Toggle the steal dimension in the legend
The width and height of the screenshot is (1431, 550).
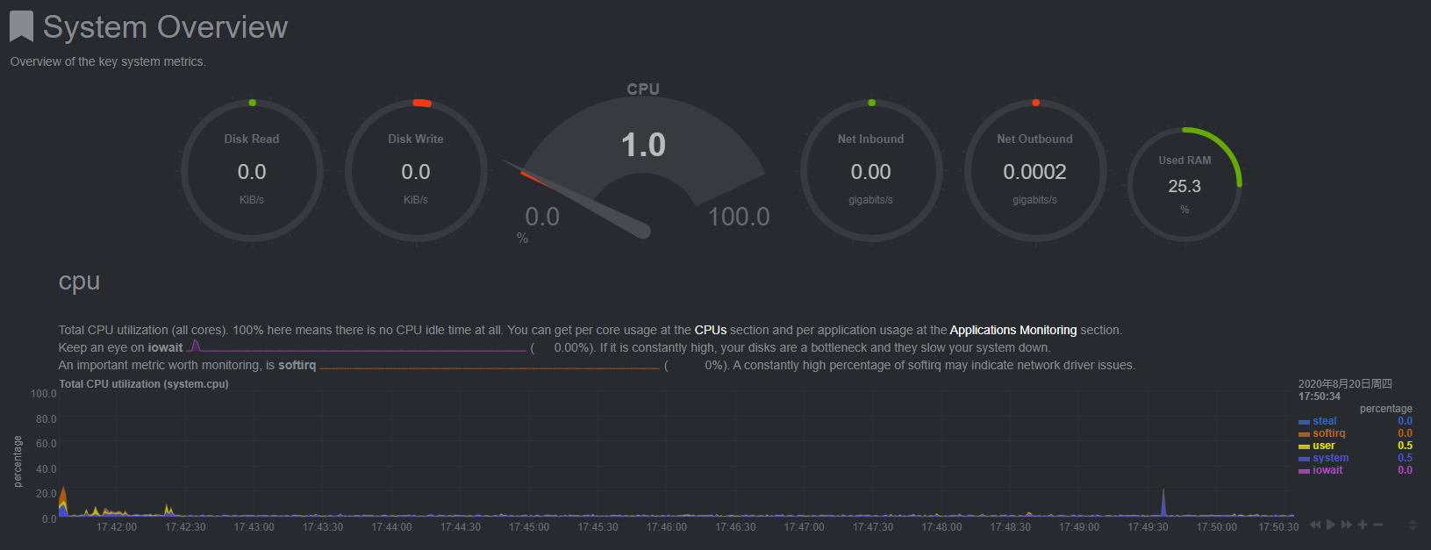click(1324, 421)
